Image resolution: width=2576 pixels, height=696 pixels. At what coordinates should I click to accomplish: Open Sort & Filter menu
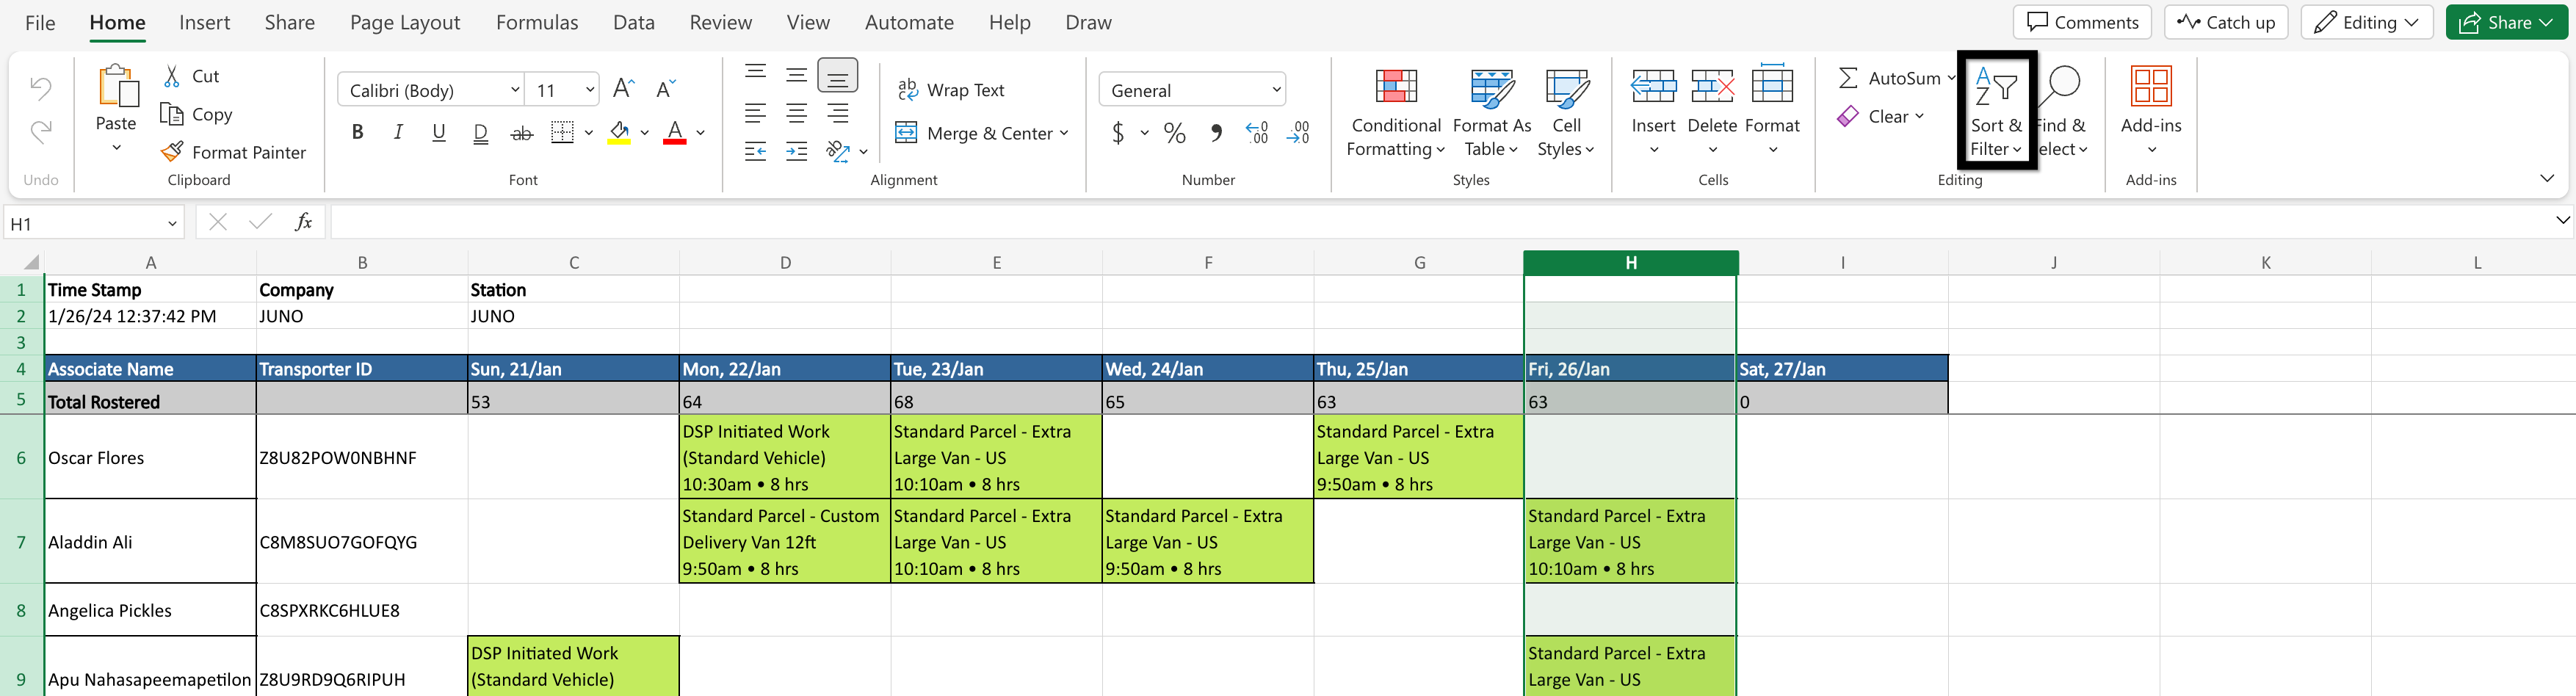pos(1996,112)
